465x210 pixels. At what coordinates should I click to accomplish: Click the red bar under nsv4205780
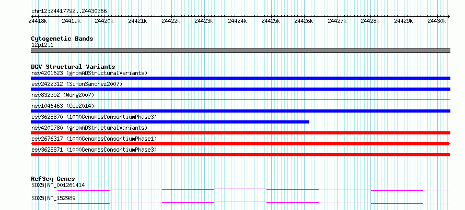(240, 133)
